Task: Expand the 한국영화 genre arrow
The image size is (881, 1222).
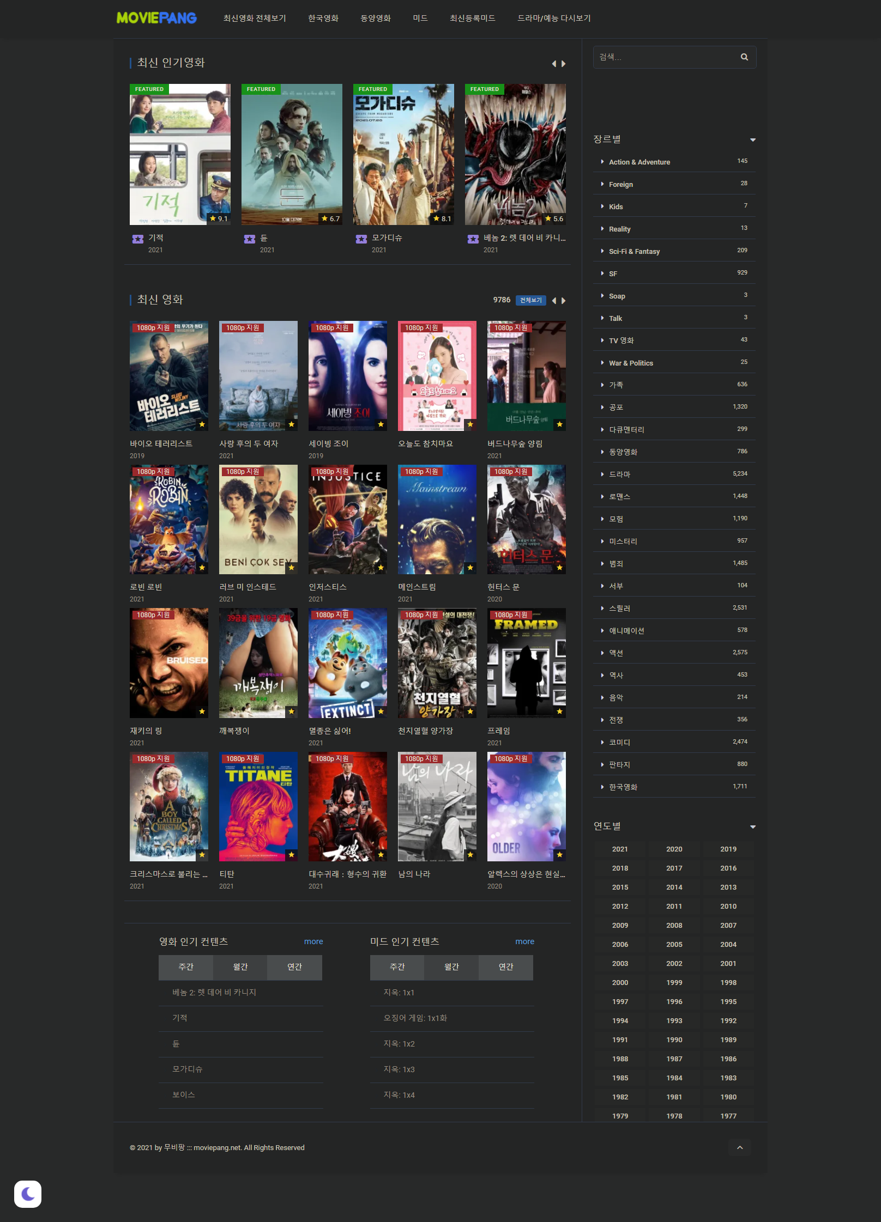Action: pyautogui.click(x=602, y=787)
